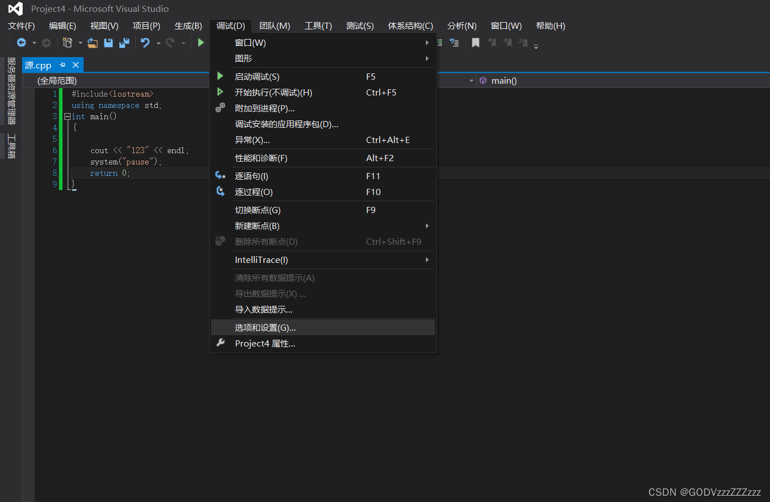Click the Visual Studio logo in the title bar

[15, 8]
